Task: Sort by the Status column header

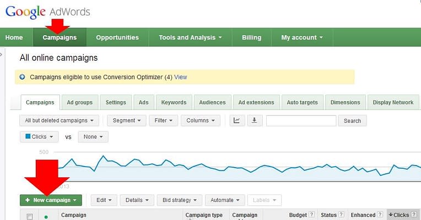Action: (x=328, y=215)
